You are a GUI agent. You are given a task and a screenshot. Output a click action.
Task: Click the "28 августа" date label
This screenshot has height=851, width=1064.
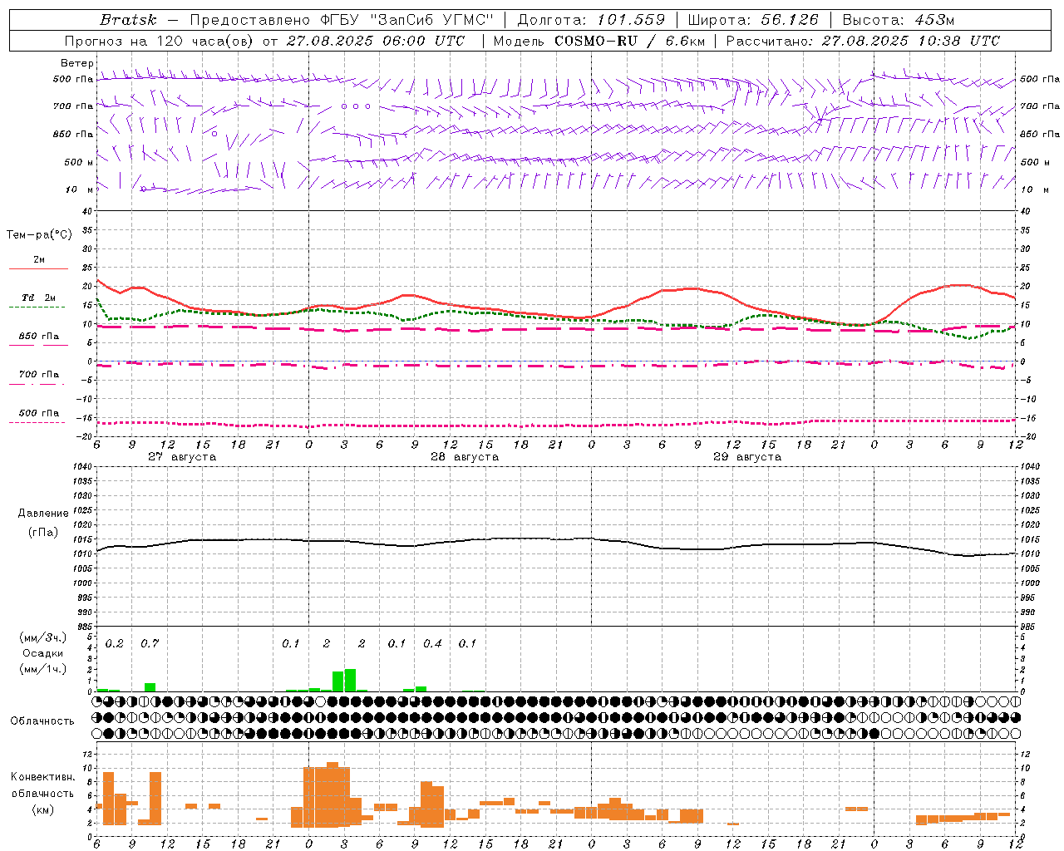pyautogui.click(x=464, y=457)
